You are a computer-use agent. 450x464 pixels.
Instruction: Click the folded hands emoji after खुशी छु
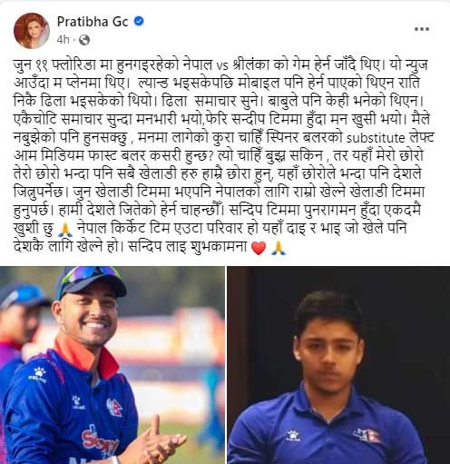click(65, 230)
